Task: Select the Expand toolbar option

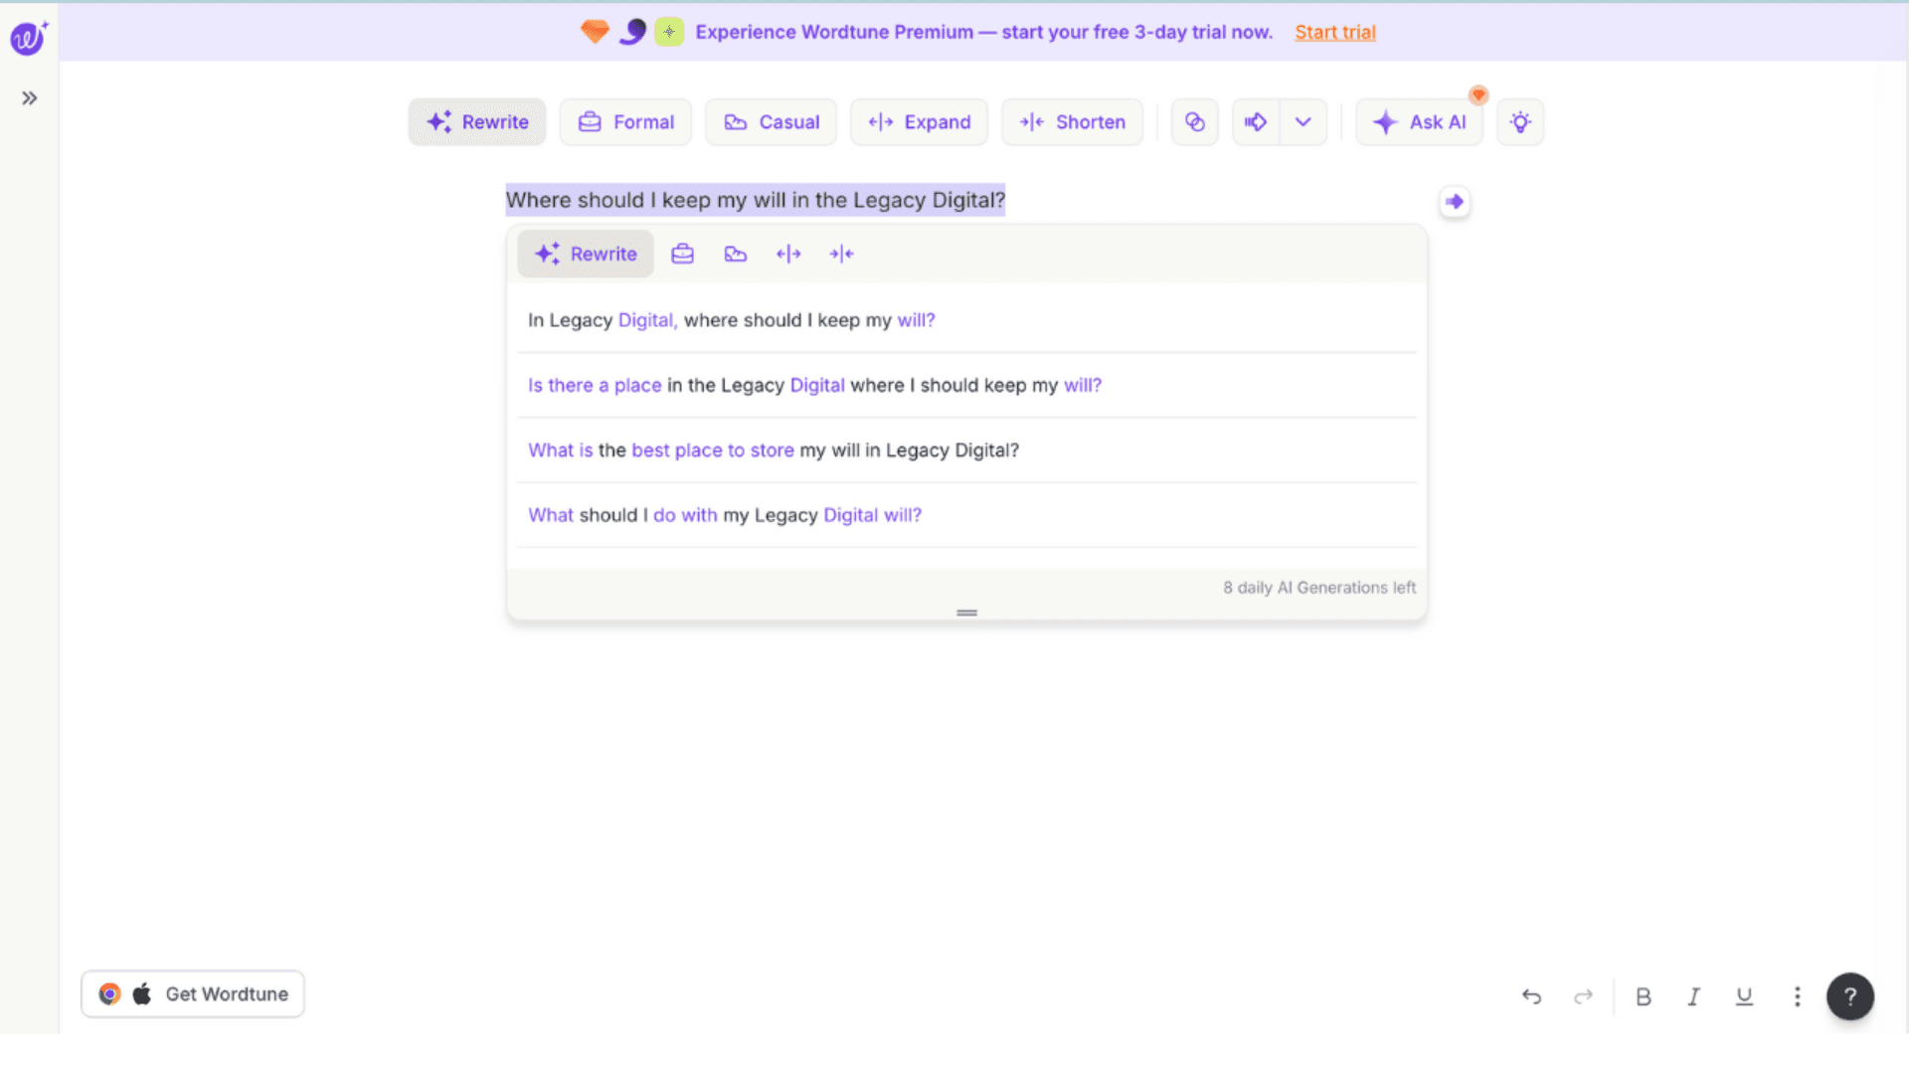Action: pos(919,122)
